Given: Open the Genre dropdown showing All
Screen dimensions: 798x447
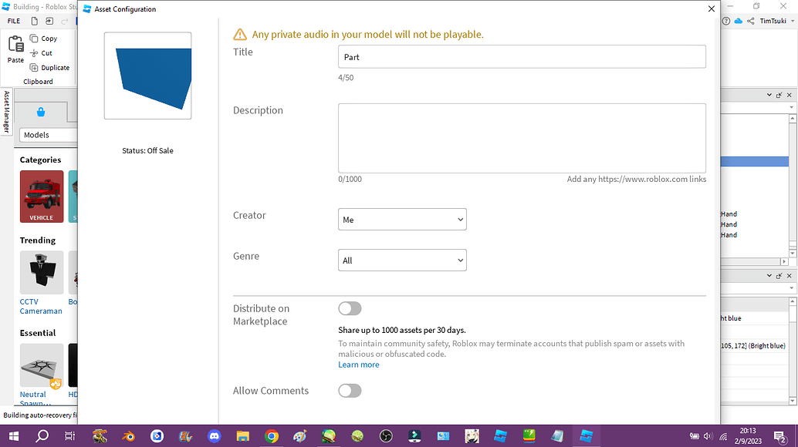Looking at the screenshot, I should point(402,260).
